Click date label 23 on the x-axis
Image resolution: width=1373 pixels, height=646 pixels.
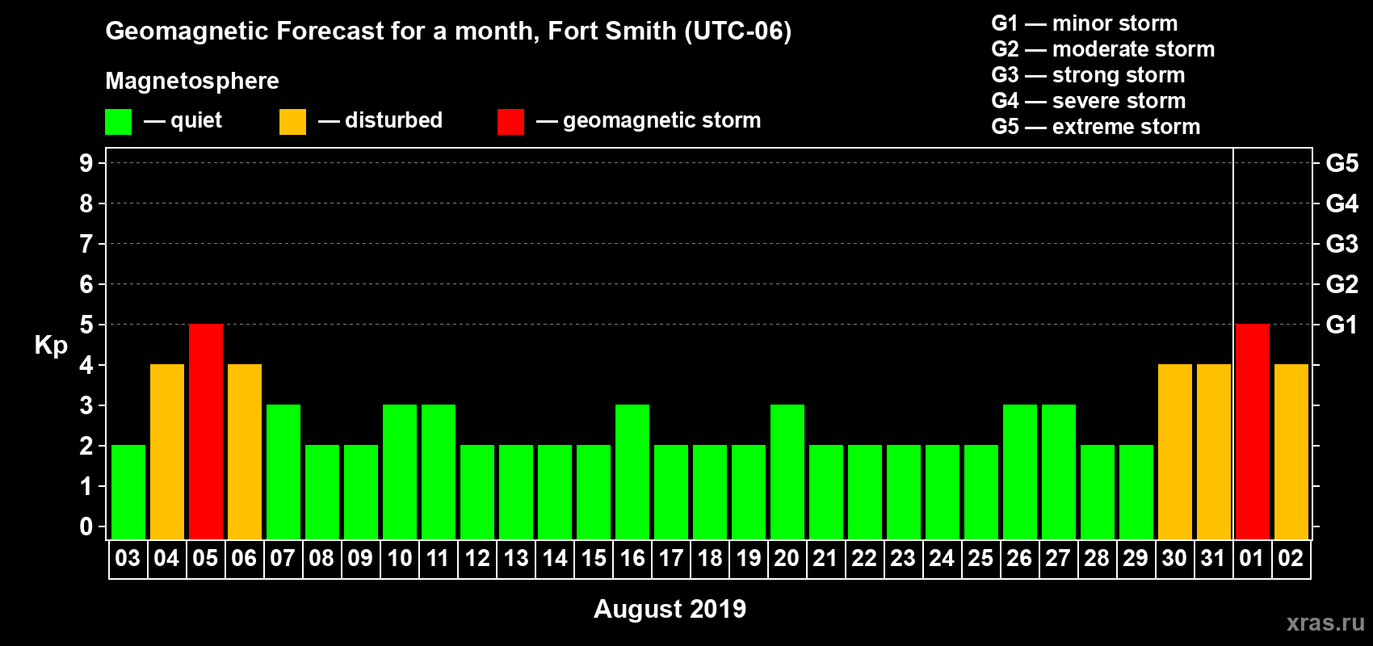(x=903, y=559)
